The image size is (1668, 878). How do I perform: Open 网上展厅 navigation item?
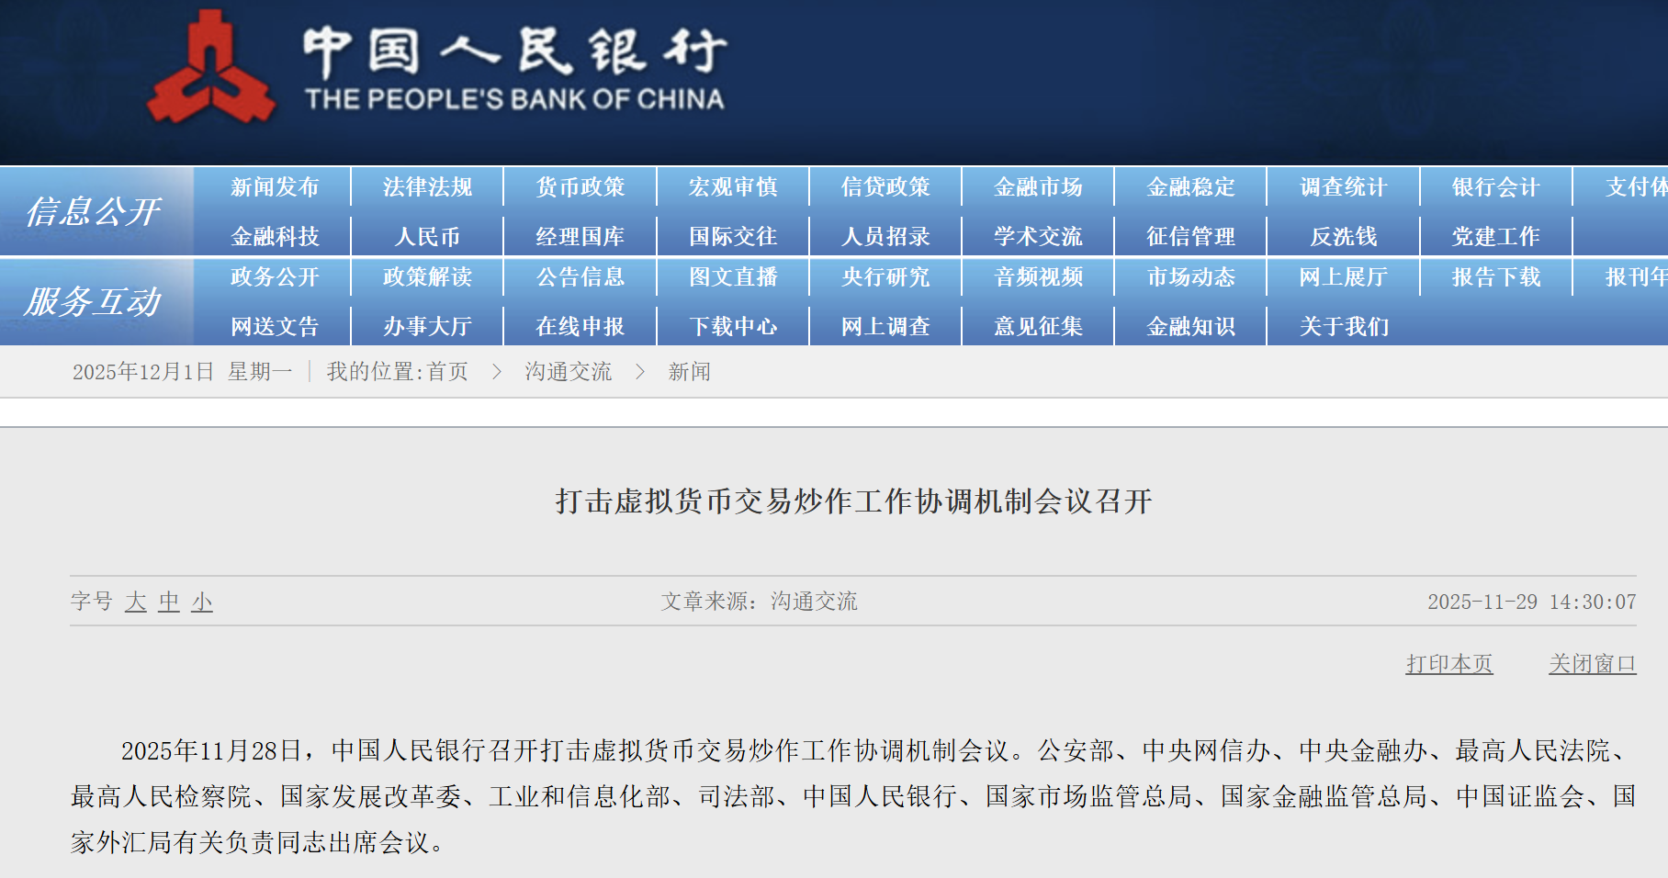[1343, 277]
